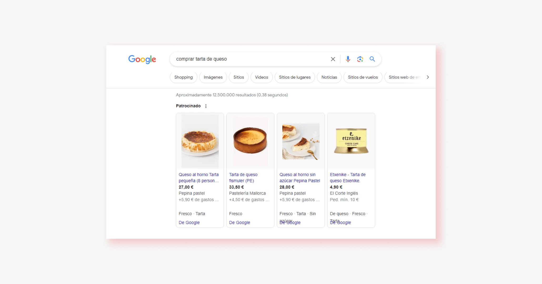The height and width of the screenshot is (284, 542).
Task: Select the Sitios de vuelos filter chip
Action: [363, 77]
